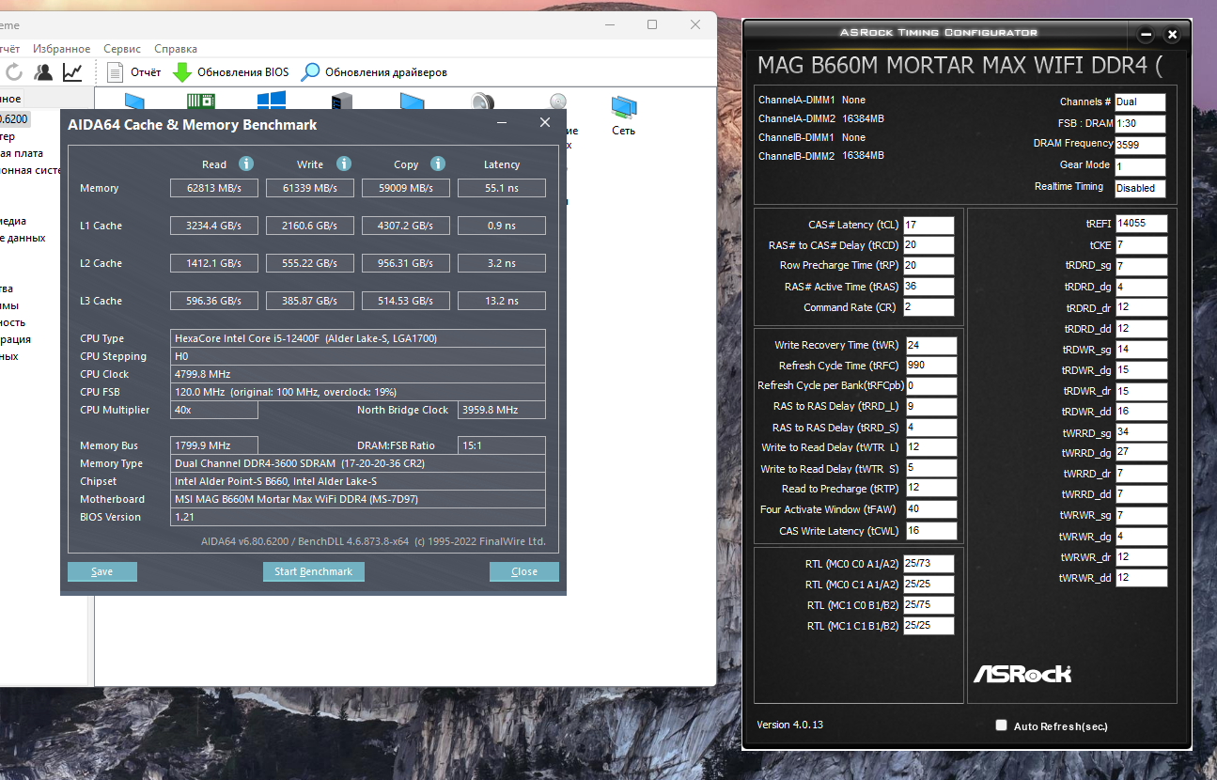Open the speaker multimedia icon in AIDA64
The image size is (1217, 780).
pos(483,101)
